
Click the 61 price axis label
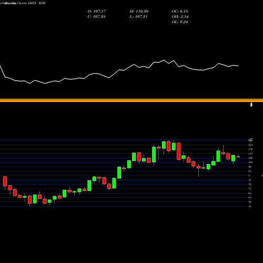(250, 198)
